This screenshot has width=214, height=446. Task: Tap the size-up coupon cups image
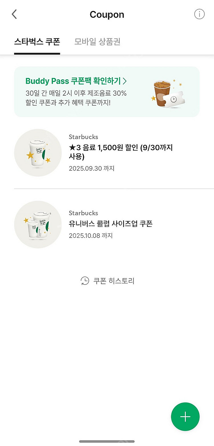pos(38,224)
